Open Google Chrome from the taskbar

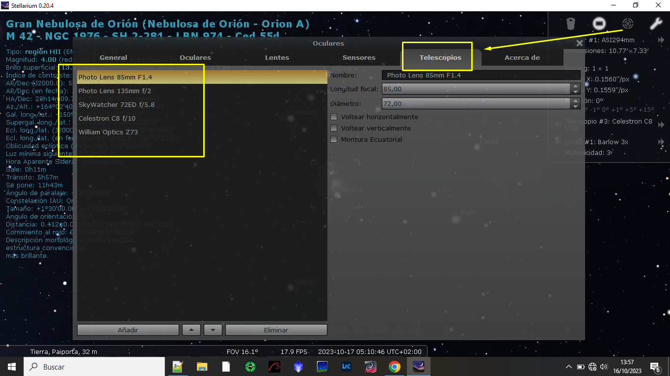395,367
